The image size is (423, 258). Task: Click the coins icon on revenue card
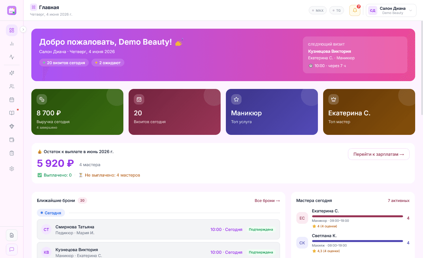click(42, 99)
